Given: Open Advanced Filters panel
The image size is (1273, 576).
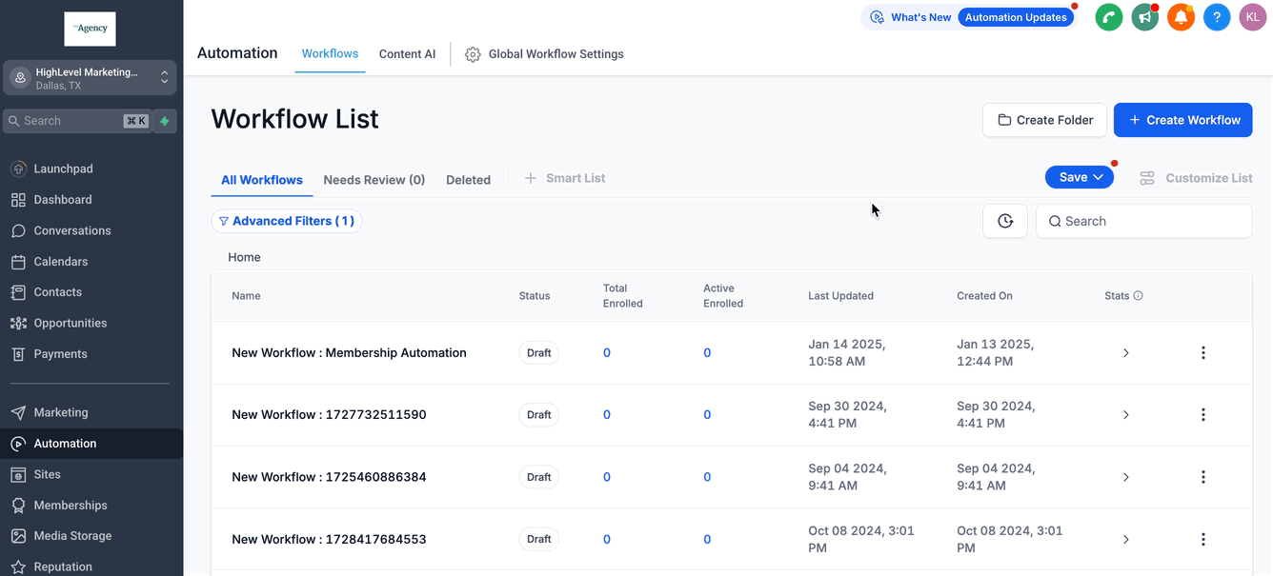Looking at the screenshot, I should coord(287,221).
